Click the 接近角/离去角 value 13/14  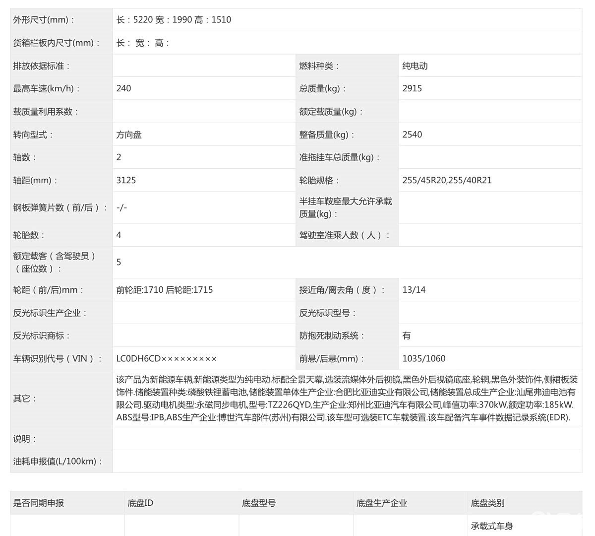414,290
